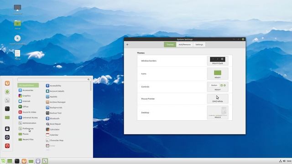Open System Settings from the favorites column
292x164 pixels.
[7, 100]
